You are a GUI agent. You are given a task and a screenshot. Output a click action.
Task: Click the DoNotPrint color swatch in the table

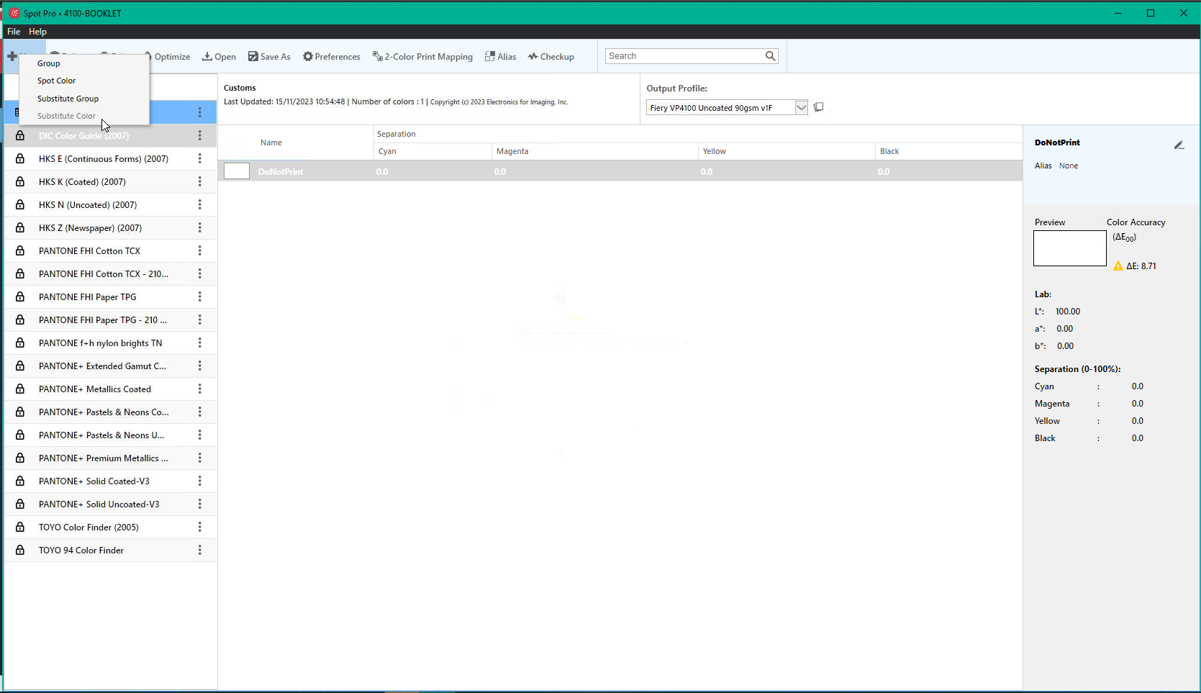pyautogui.click(x=237, y=171)
